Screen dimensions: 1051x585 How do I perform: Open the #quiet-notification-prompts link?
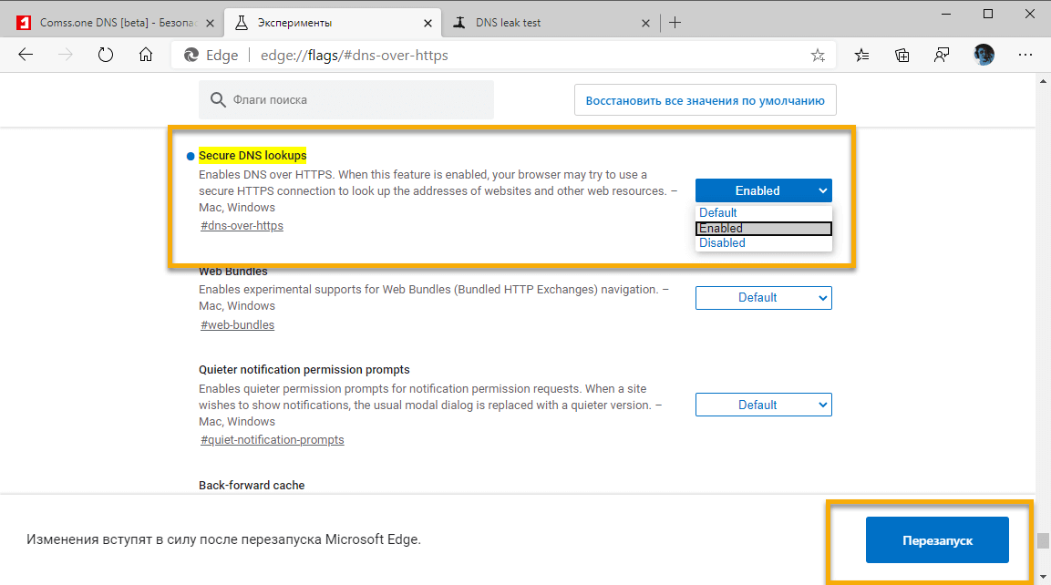(x=272, y=439)
